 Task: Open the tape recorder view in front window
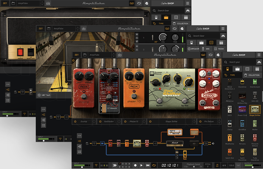[x=203, y=55]
